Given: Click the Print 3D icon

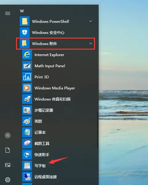Looking at the screenshot, I should click(x=27, y=77).
